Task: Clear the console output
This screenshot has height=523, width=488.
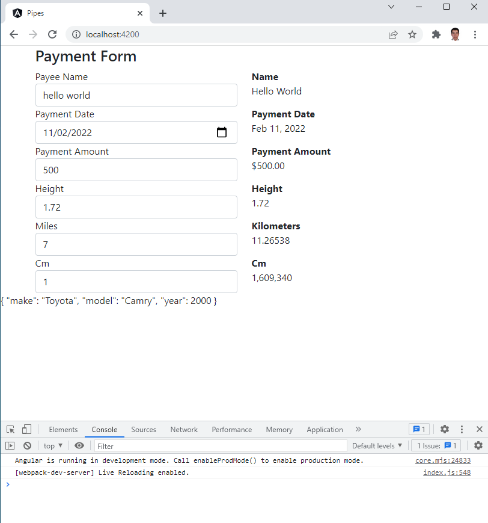Action: point(27,445)
